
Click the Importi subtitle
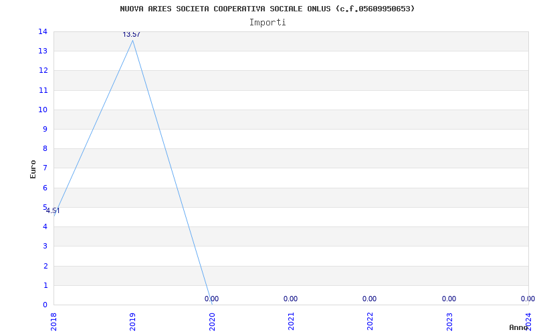click(x=267, y=23)
